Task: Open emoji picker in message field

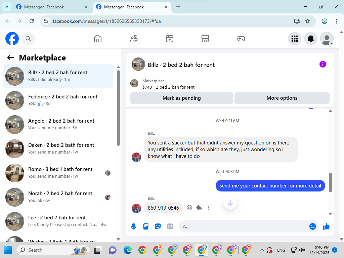Action: pyautogui.click(x=312, y=226)
